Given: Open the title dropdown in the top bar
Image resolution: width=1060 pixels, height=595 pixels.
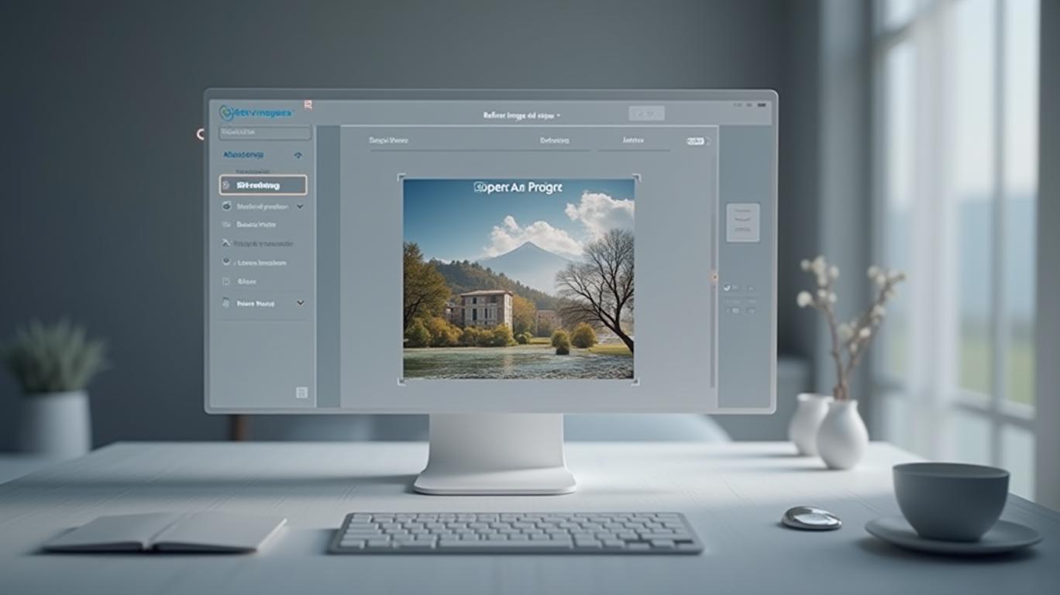Looking at the screenshot, I should pyautogui.click(x=521, y=115).
